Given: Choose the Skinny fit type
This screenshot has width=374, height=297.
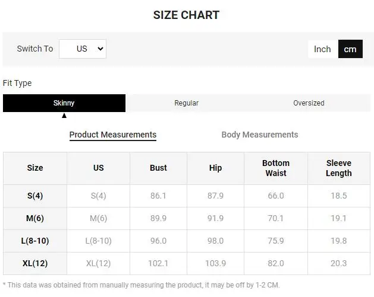Looking at the screenshot, I should pos(64,103).
